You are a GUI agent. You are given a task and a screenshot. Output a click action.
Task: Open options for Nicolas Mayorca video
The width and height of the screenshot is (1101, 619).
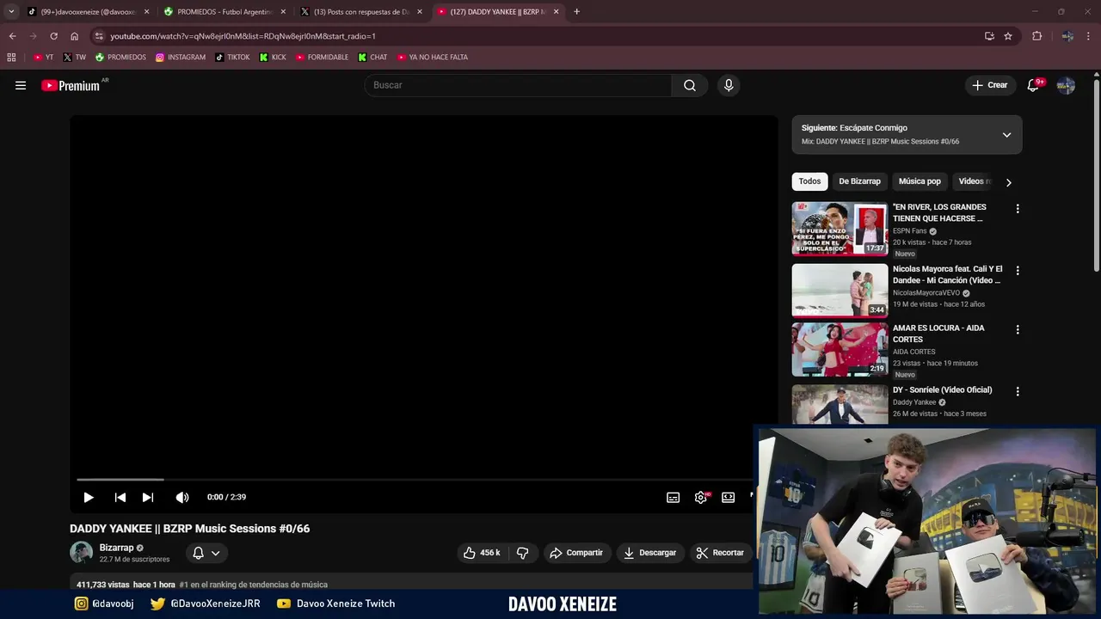click(1018, 271)
